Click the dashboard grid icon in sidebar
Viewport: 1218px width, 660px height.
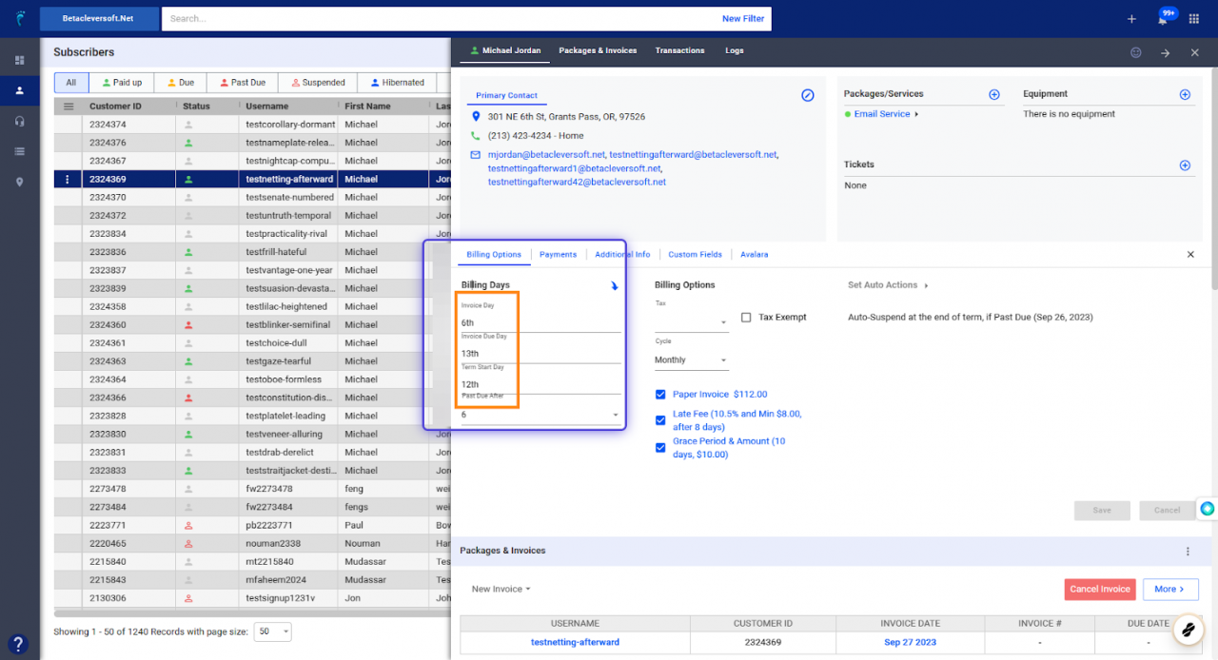point(18,60)
